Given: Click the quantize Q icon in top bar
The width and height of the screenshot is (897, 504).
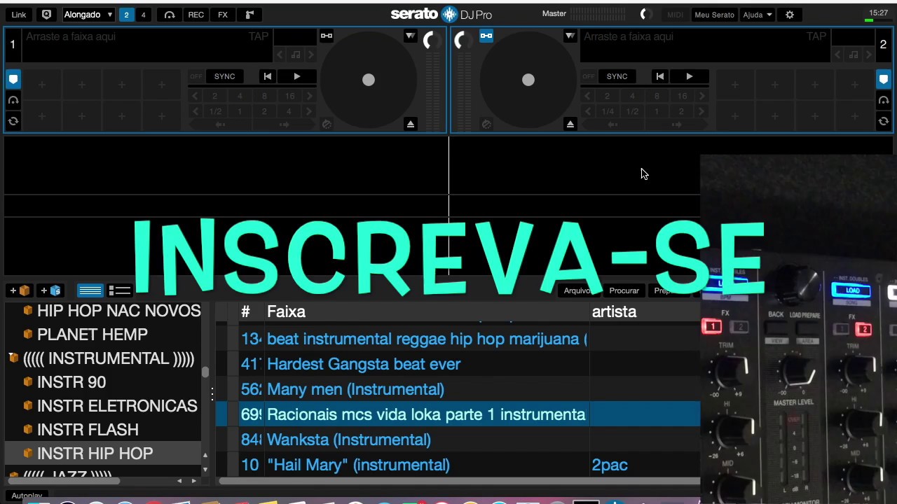Looking at the screenshot, I should (46, 14).
